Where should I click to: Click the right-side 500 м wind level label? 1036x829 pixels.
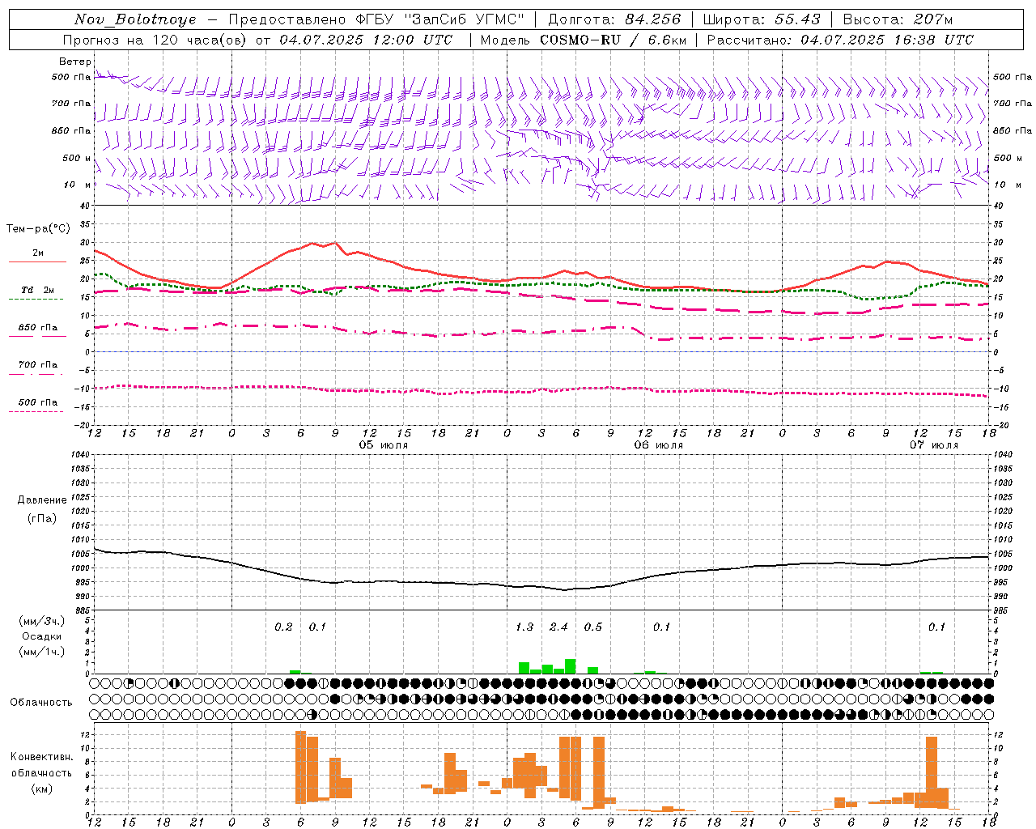point(1008,158)
